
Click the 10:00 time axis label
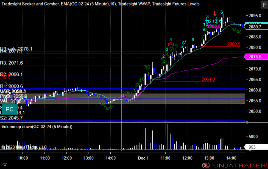click(23, 158)
